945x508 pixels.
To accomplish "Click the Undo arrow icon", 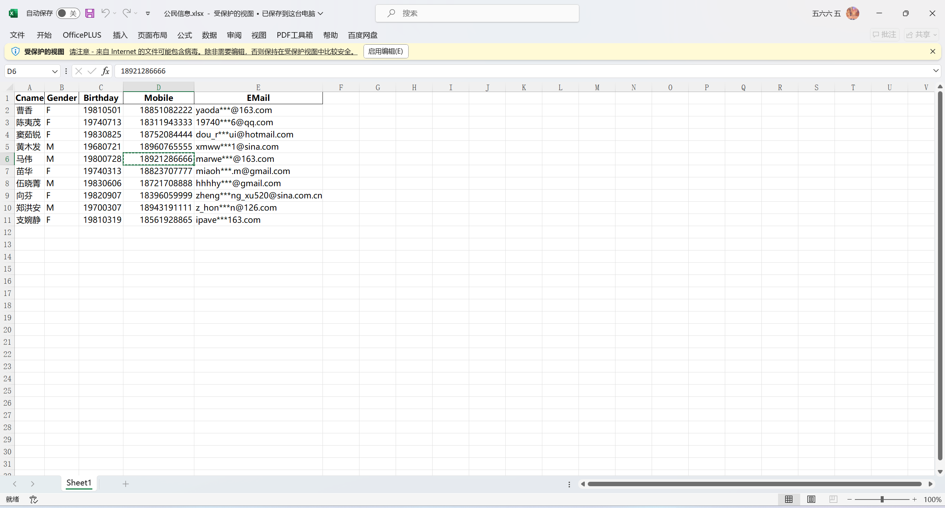I will (105, 13).
